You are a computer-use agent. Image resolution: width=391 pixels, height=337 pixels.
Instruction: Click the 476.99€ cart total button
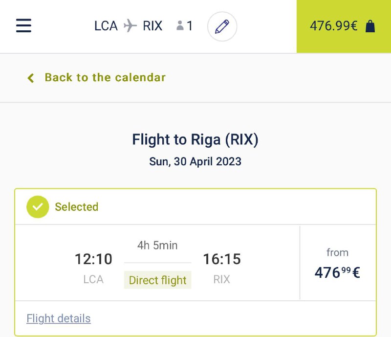point(334,26)
